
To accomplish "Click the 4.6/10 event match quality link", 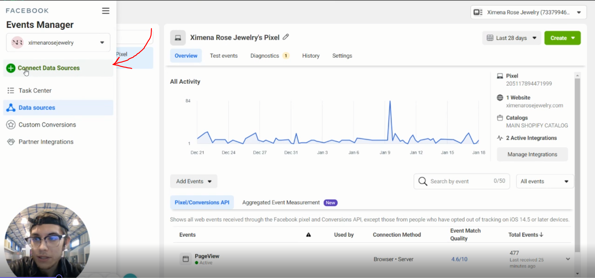I will [x=459, y=259].
